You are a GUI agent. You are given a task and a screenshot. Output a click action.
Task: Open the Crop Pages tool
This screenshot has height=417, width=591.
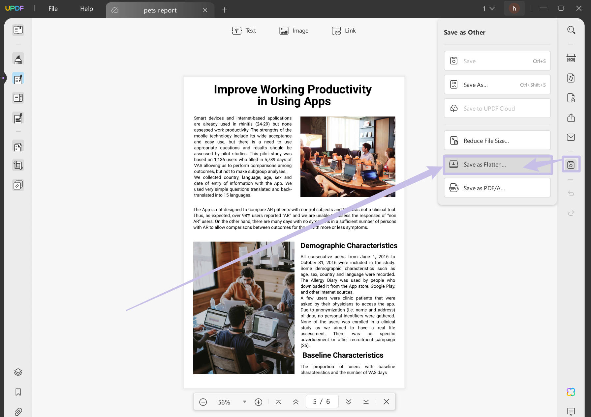pyautogui.click(x=18, y=165)
